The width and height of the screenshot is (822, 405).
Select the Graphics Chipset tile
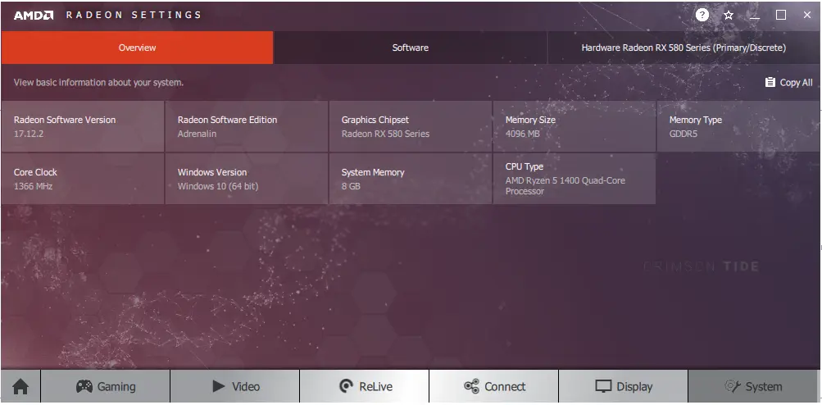pos(411,126)
